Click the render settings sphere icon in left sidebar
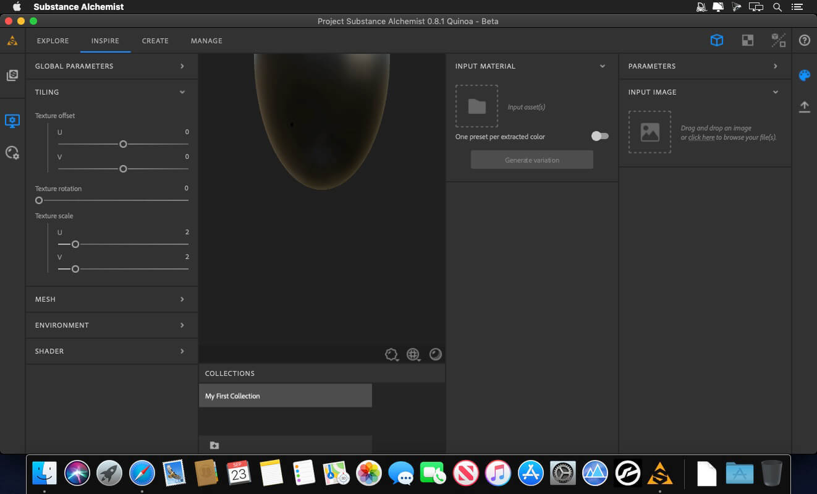The width and height of the screenshot is (817, 494). (12, 152)
